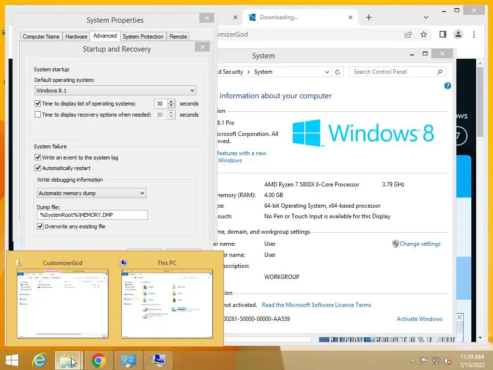Close the Downloading tab
This screenshot has width=493, height=370.
pyautogui.click(x=350, y=17)
